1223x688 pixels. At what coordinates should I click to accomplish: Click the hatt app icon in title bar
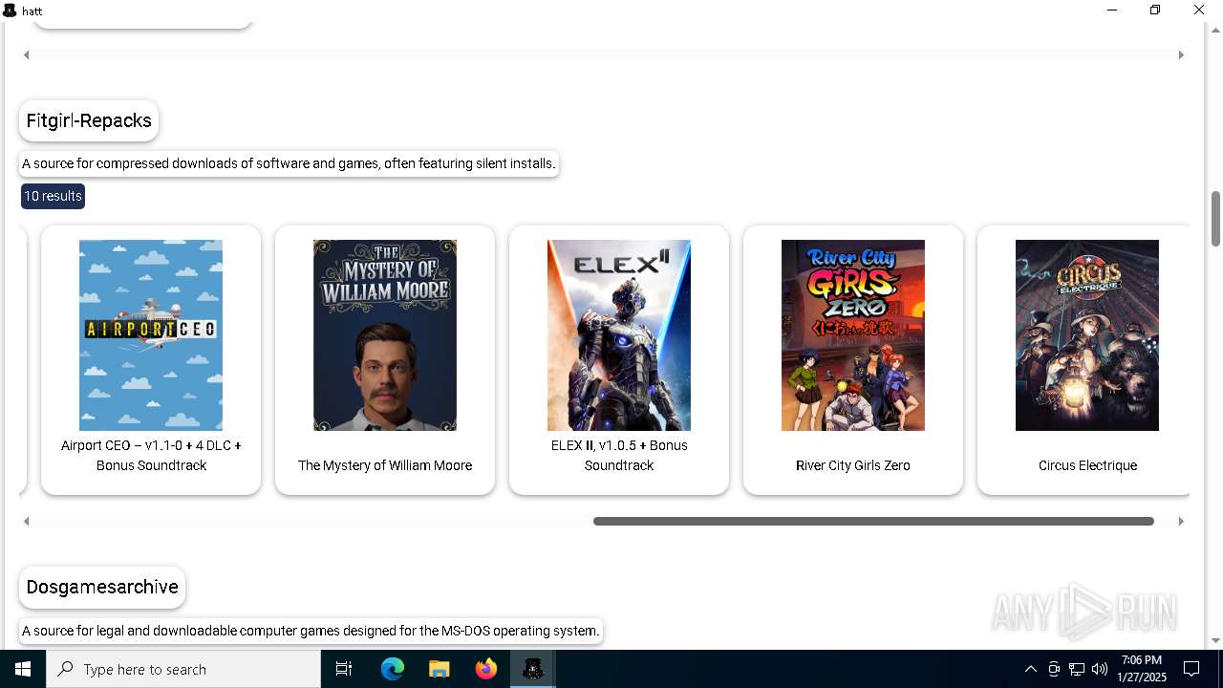[10, 11]
